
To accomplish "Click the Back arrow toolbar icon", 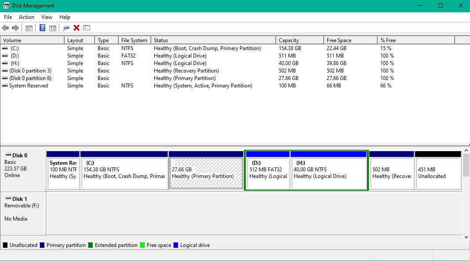I will (5, 28).
